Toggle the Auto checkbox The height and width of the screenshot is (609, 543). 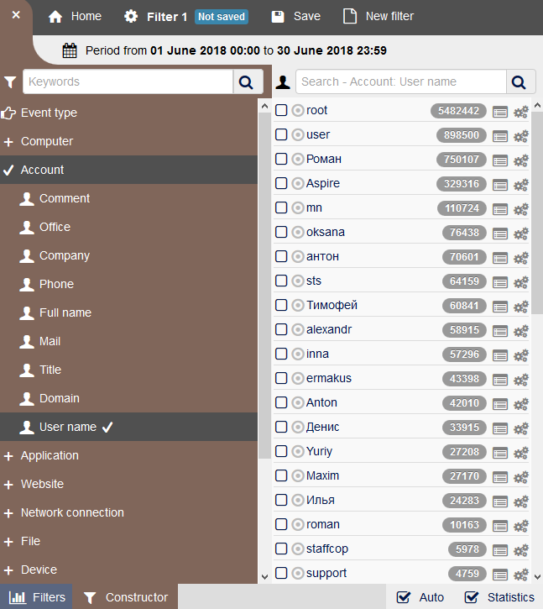click(x=405, y=597)
